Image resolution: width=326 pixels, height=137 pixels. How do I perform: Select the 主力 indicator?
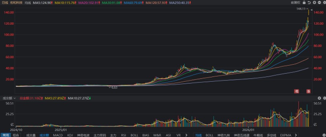(113, 135)
